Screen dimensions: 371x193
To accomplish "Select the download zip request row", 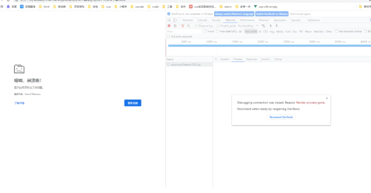I will point(189,64).
